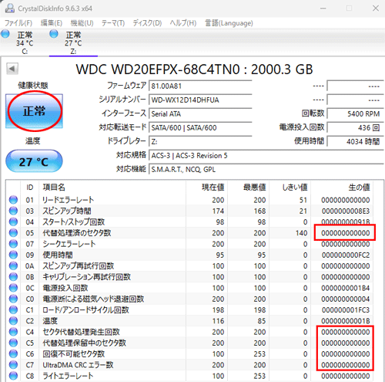This screenshot has width=385, height=382.
Task: Click the 正常 health status button
Action: pyautogui.click(x=34, y=111)
